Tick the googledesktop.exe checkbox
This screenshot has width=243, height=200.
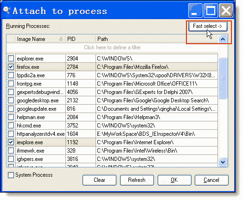[11, 100]
